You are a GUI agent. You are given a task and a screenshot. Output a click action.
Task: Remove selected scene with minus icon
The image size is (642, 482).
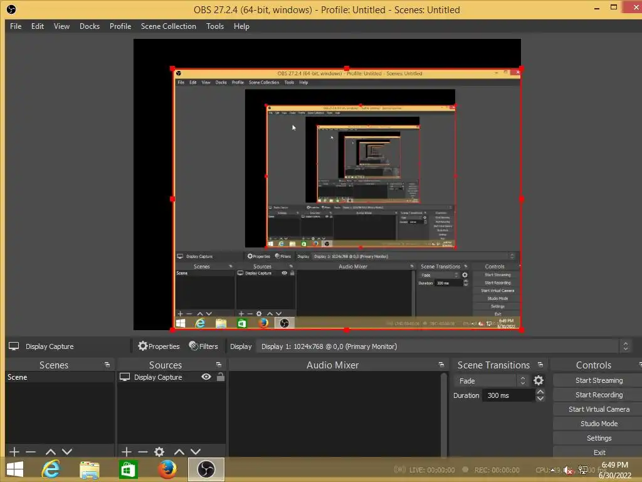pos(31,452)
